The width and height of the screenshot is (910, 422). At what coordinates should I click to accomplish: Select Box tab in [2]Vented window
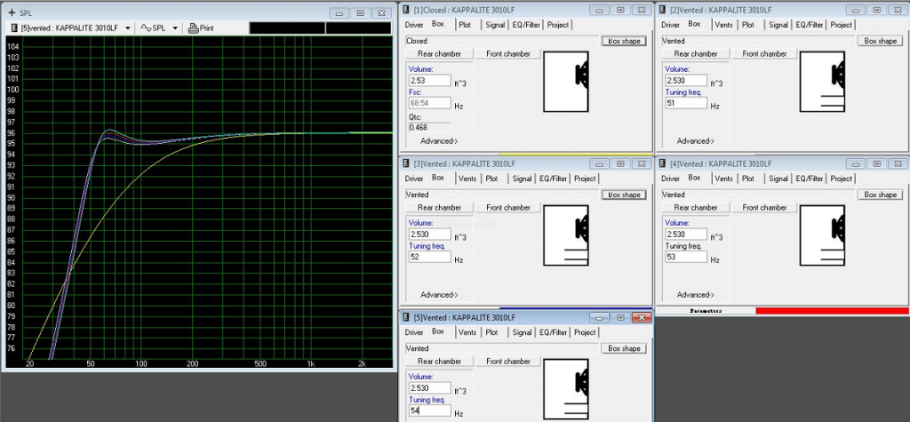click(x=694, y=24)
